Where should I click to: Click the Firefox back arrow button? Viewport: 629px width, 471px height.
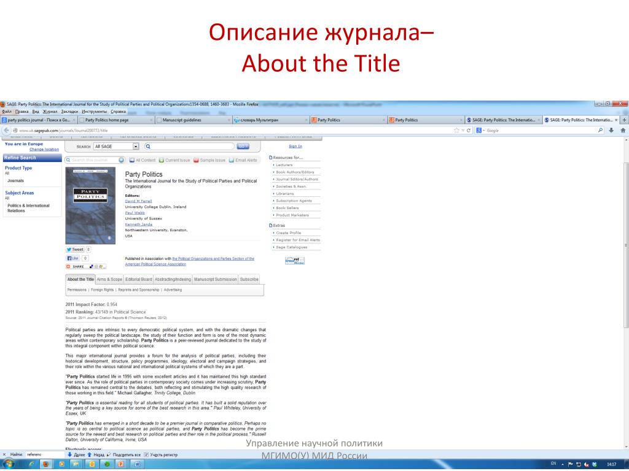pyautogui.click(x=6, y=130)
